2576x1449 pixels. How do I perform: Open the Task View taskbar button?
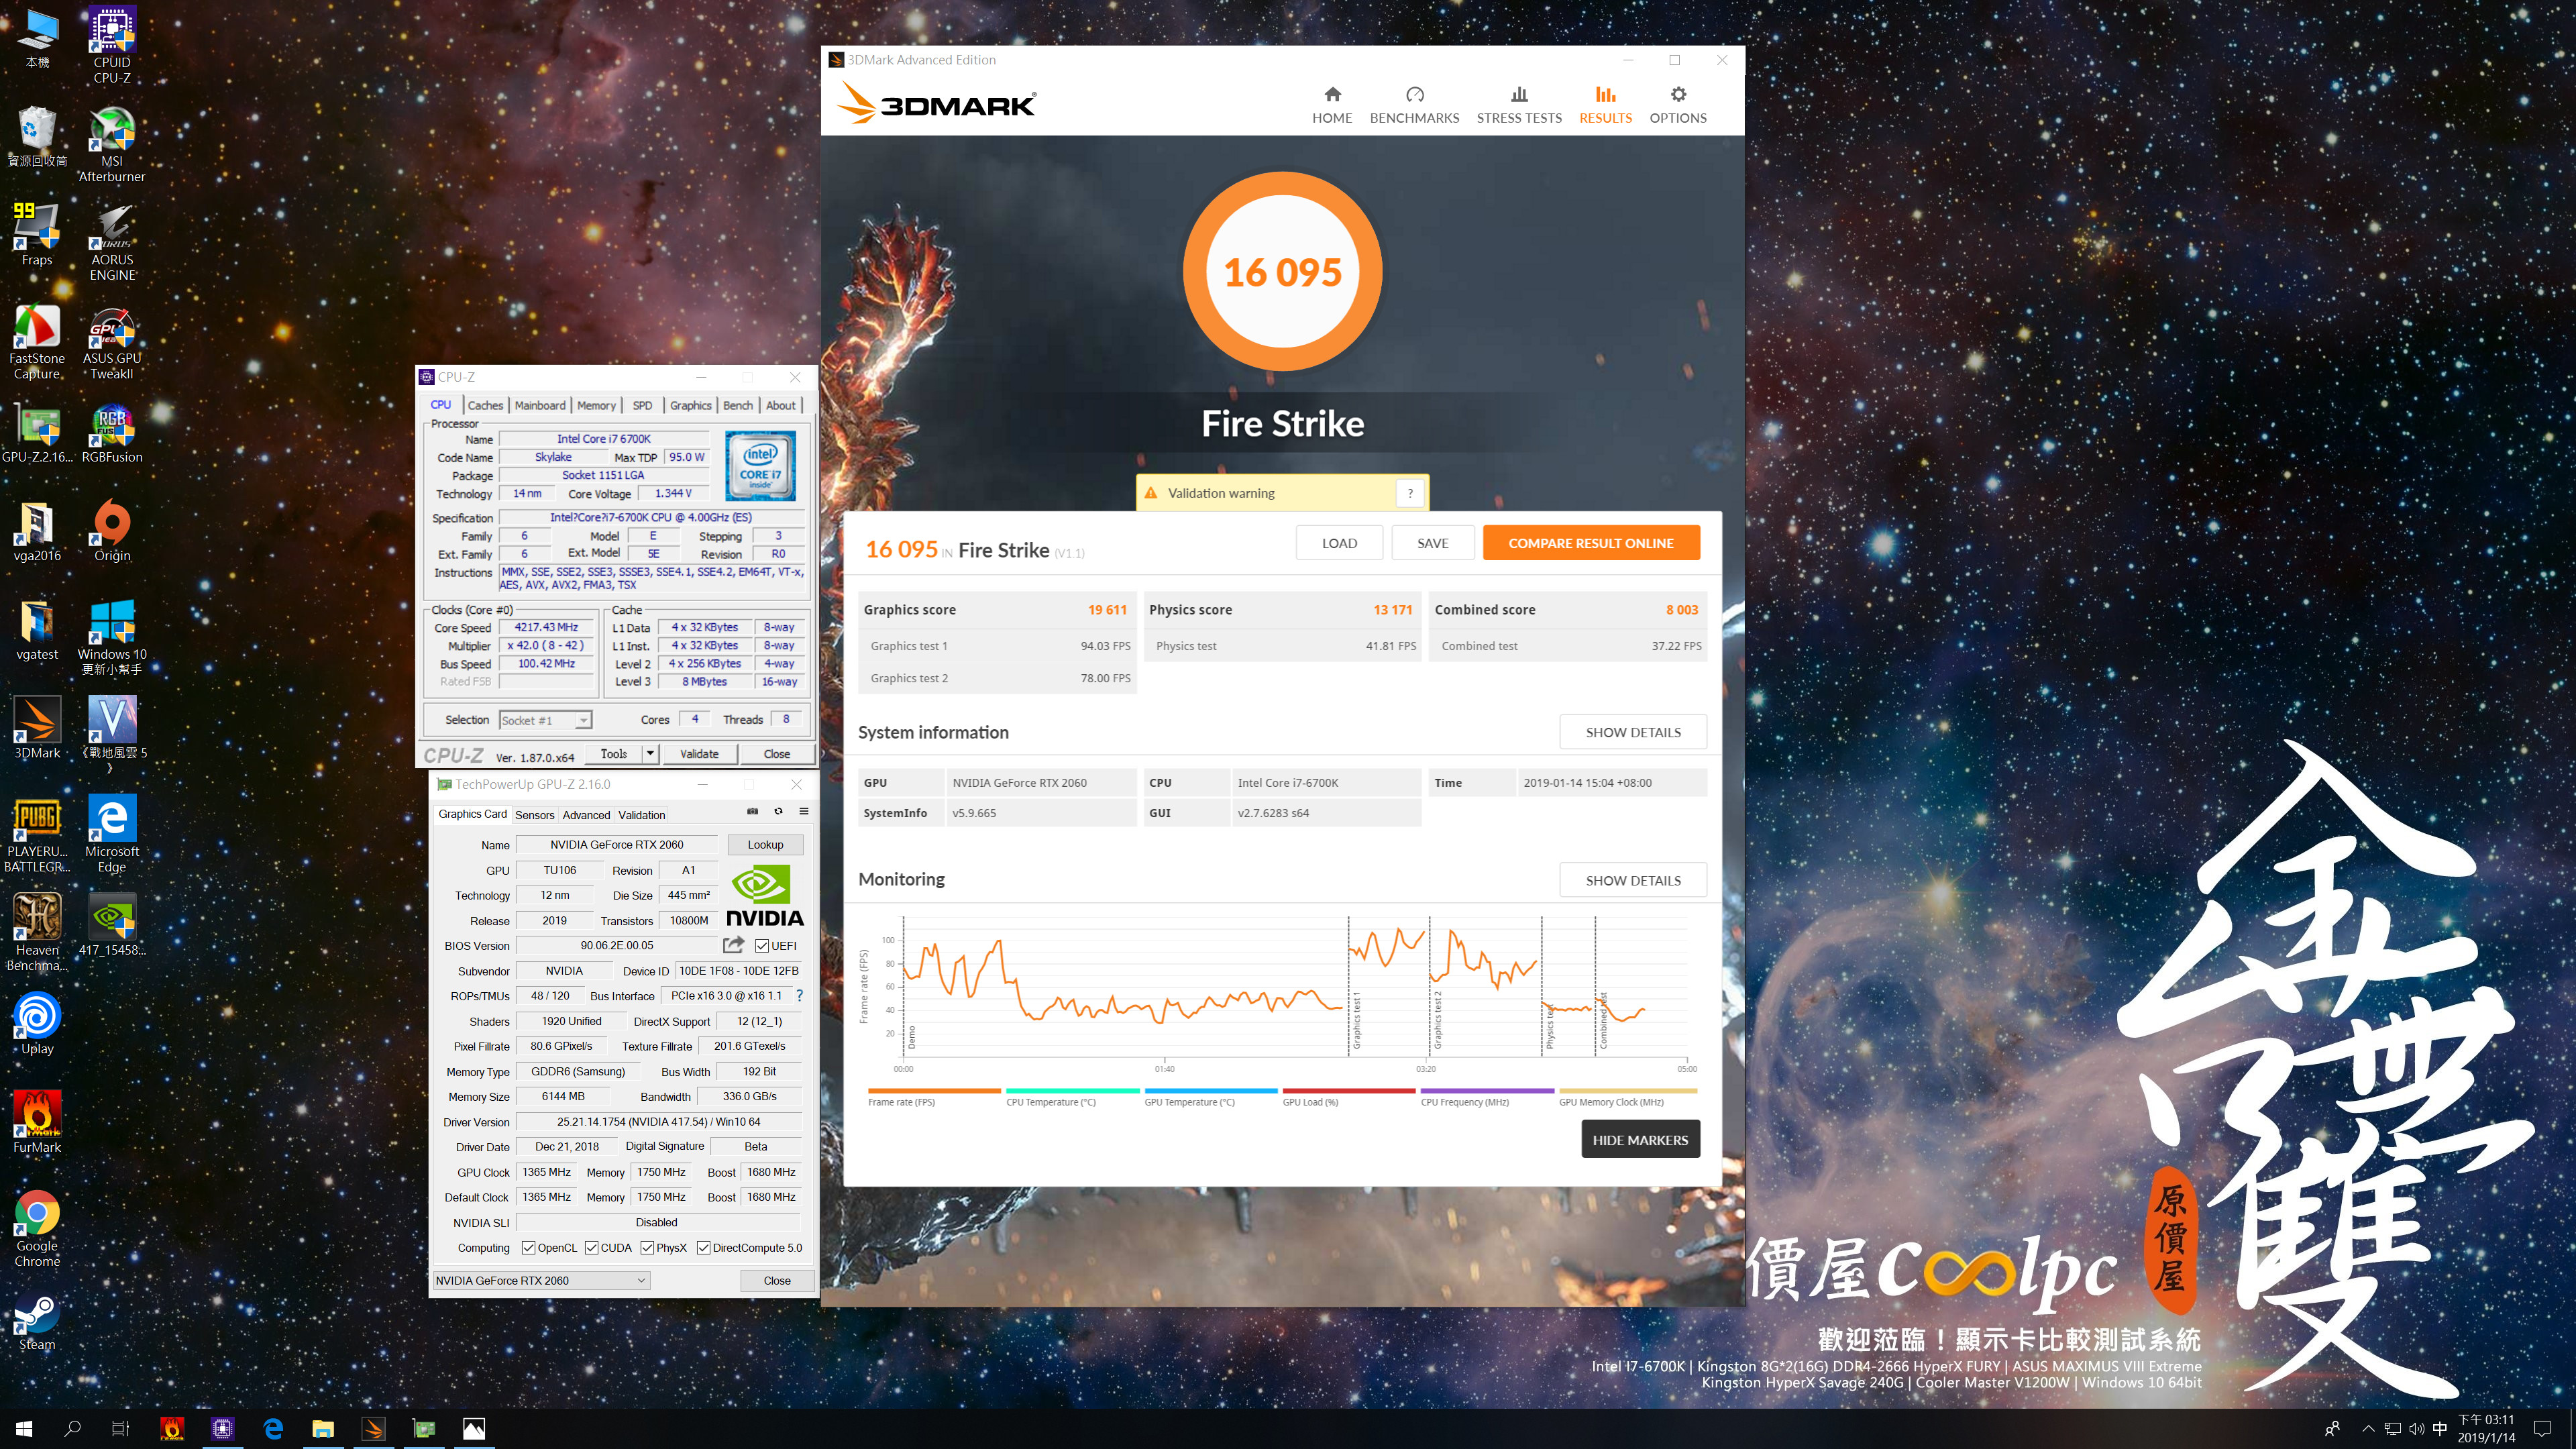120,1428
